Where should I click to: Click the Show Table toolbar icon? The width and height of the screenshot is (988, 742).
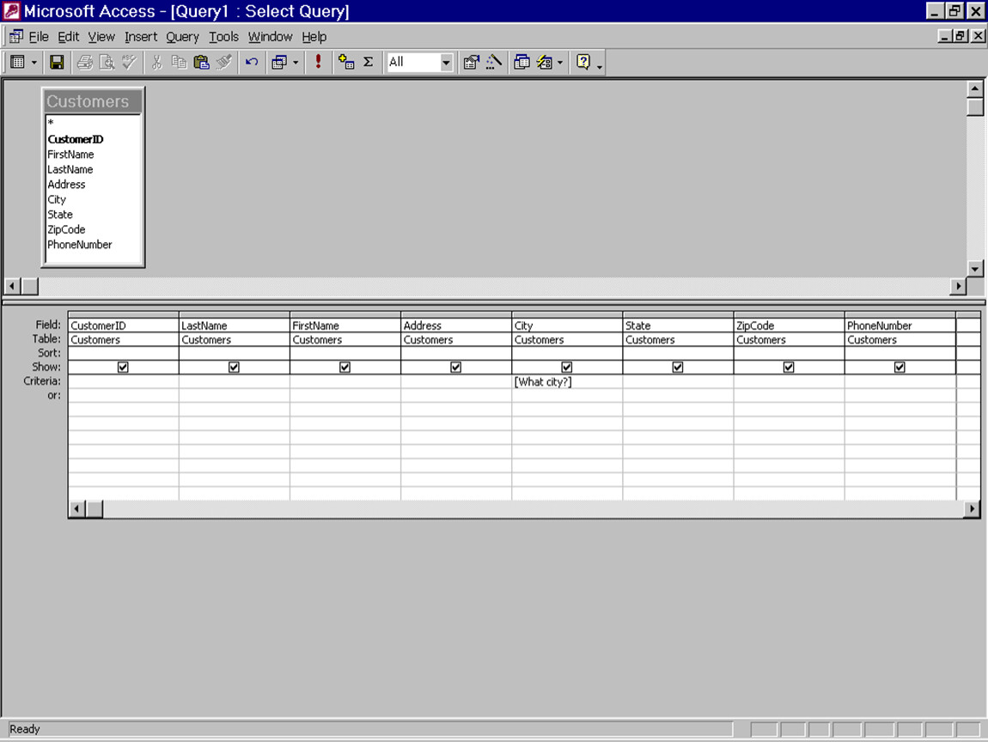(346, 62)
